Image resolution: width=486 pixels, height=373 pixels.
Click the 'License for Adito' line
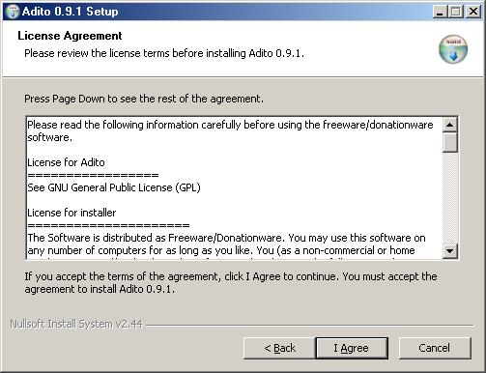[66, 162]
